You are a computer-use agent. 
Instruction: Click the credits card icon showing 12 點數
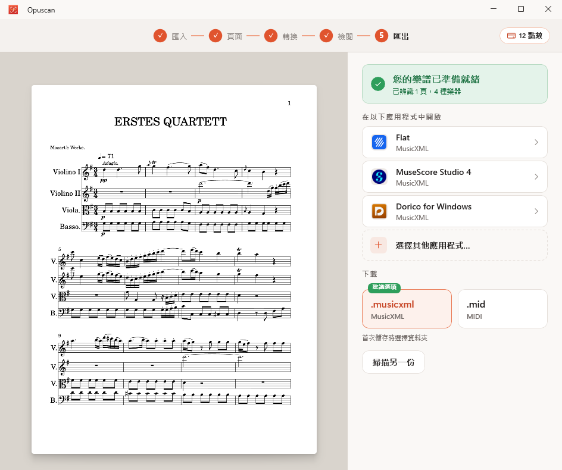(511, 36)
